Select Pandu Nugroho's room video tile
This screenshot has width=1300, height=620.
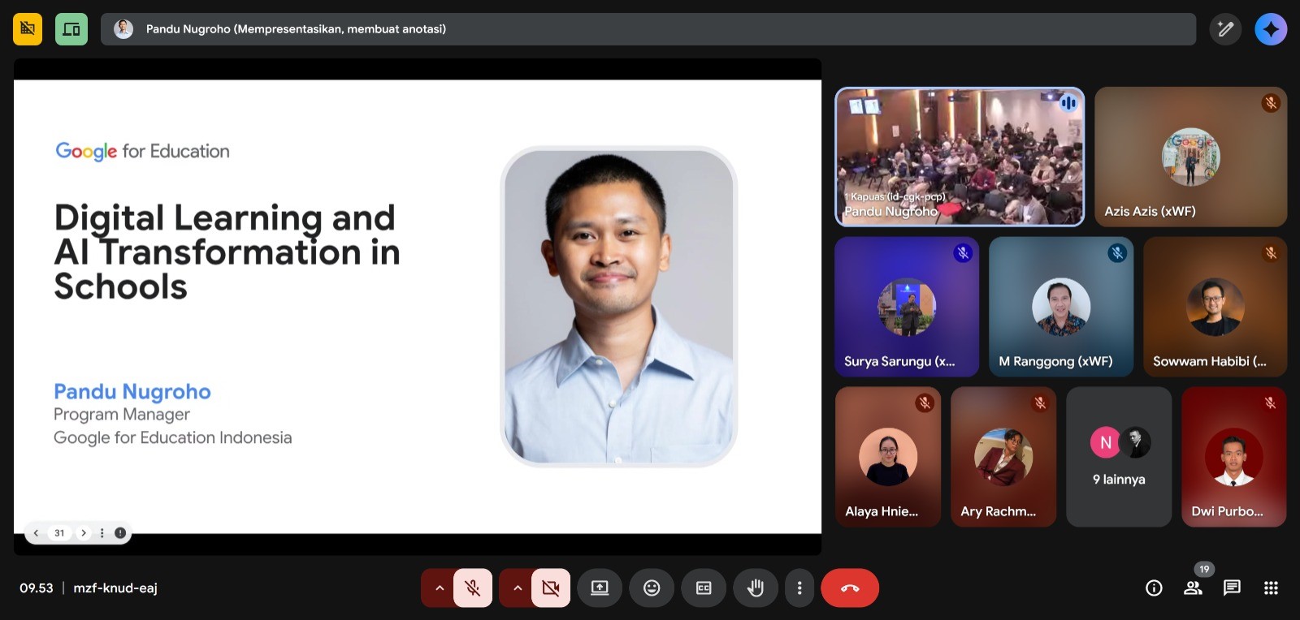coord(960,157)
